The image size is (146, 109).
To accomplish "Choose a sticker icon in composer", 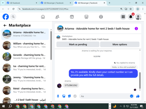I will coord(69,96).
